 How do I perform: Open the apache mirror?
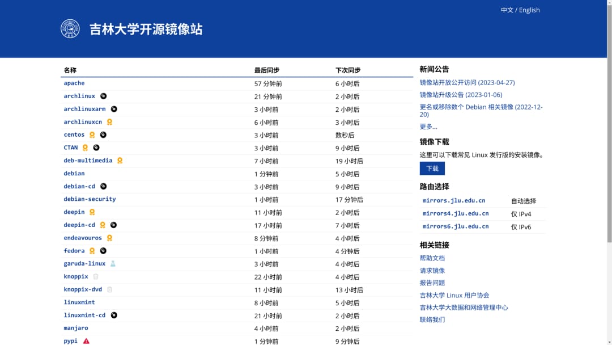(x=74, y=83)
